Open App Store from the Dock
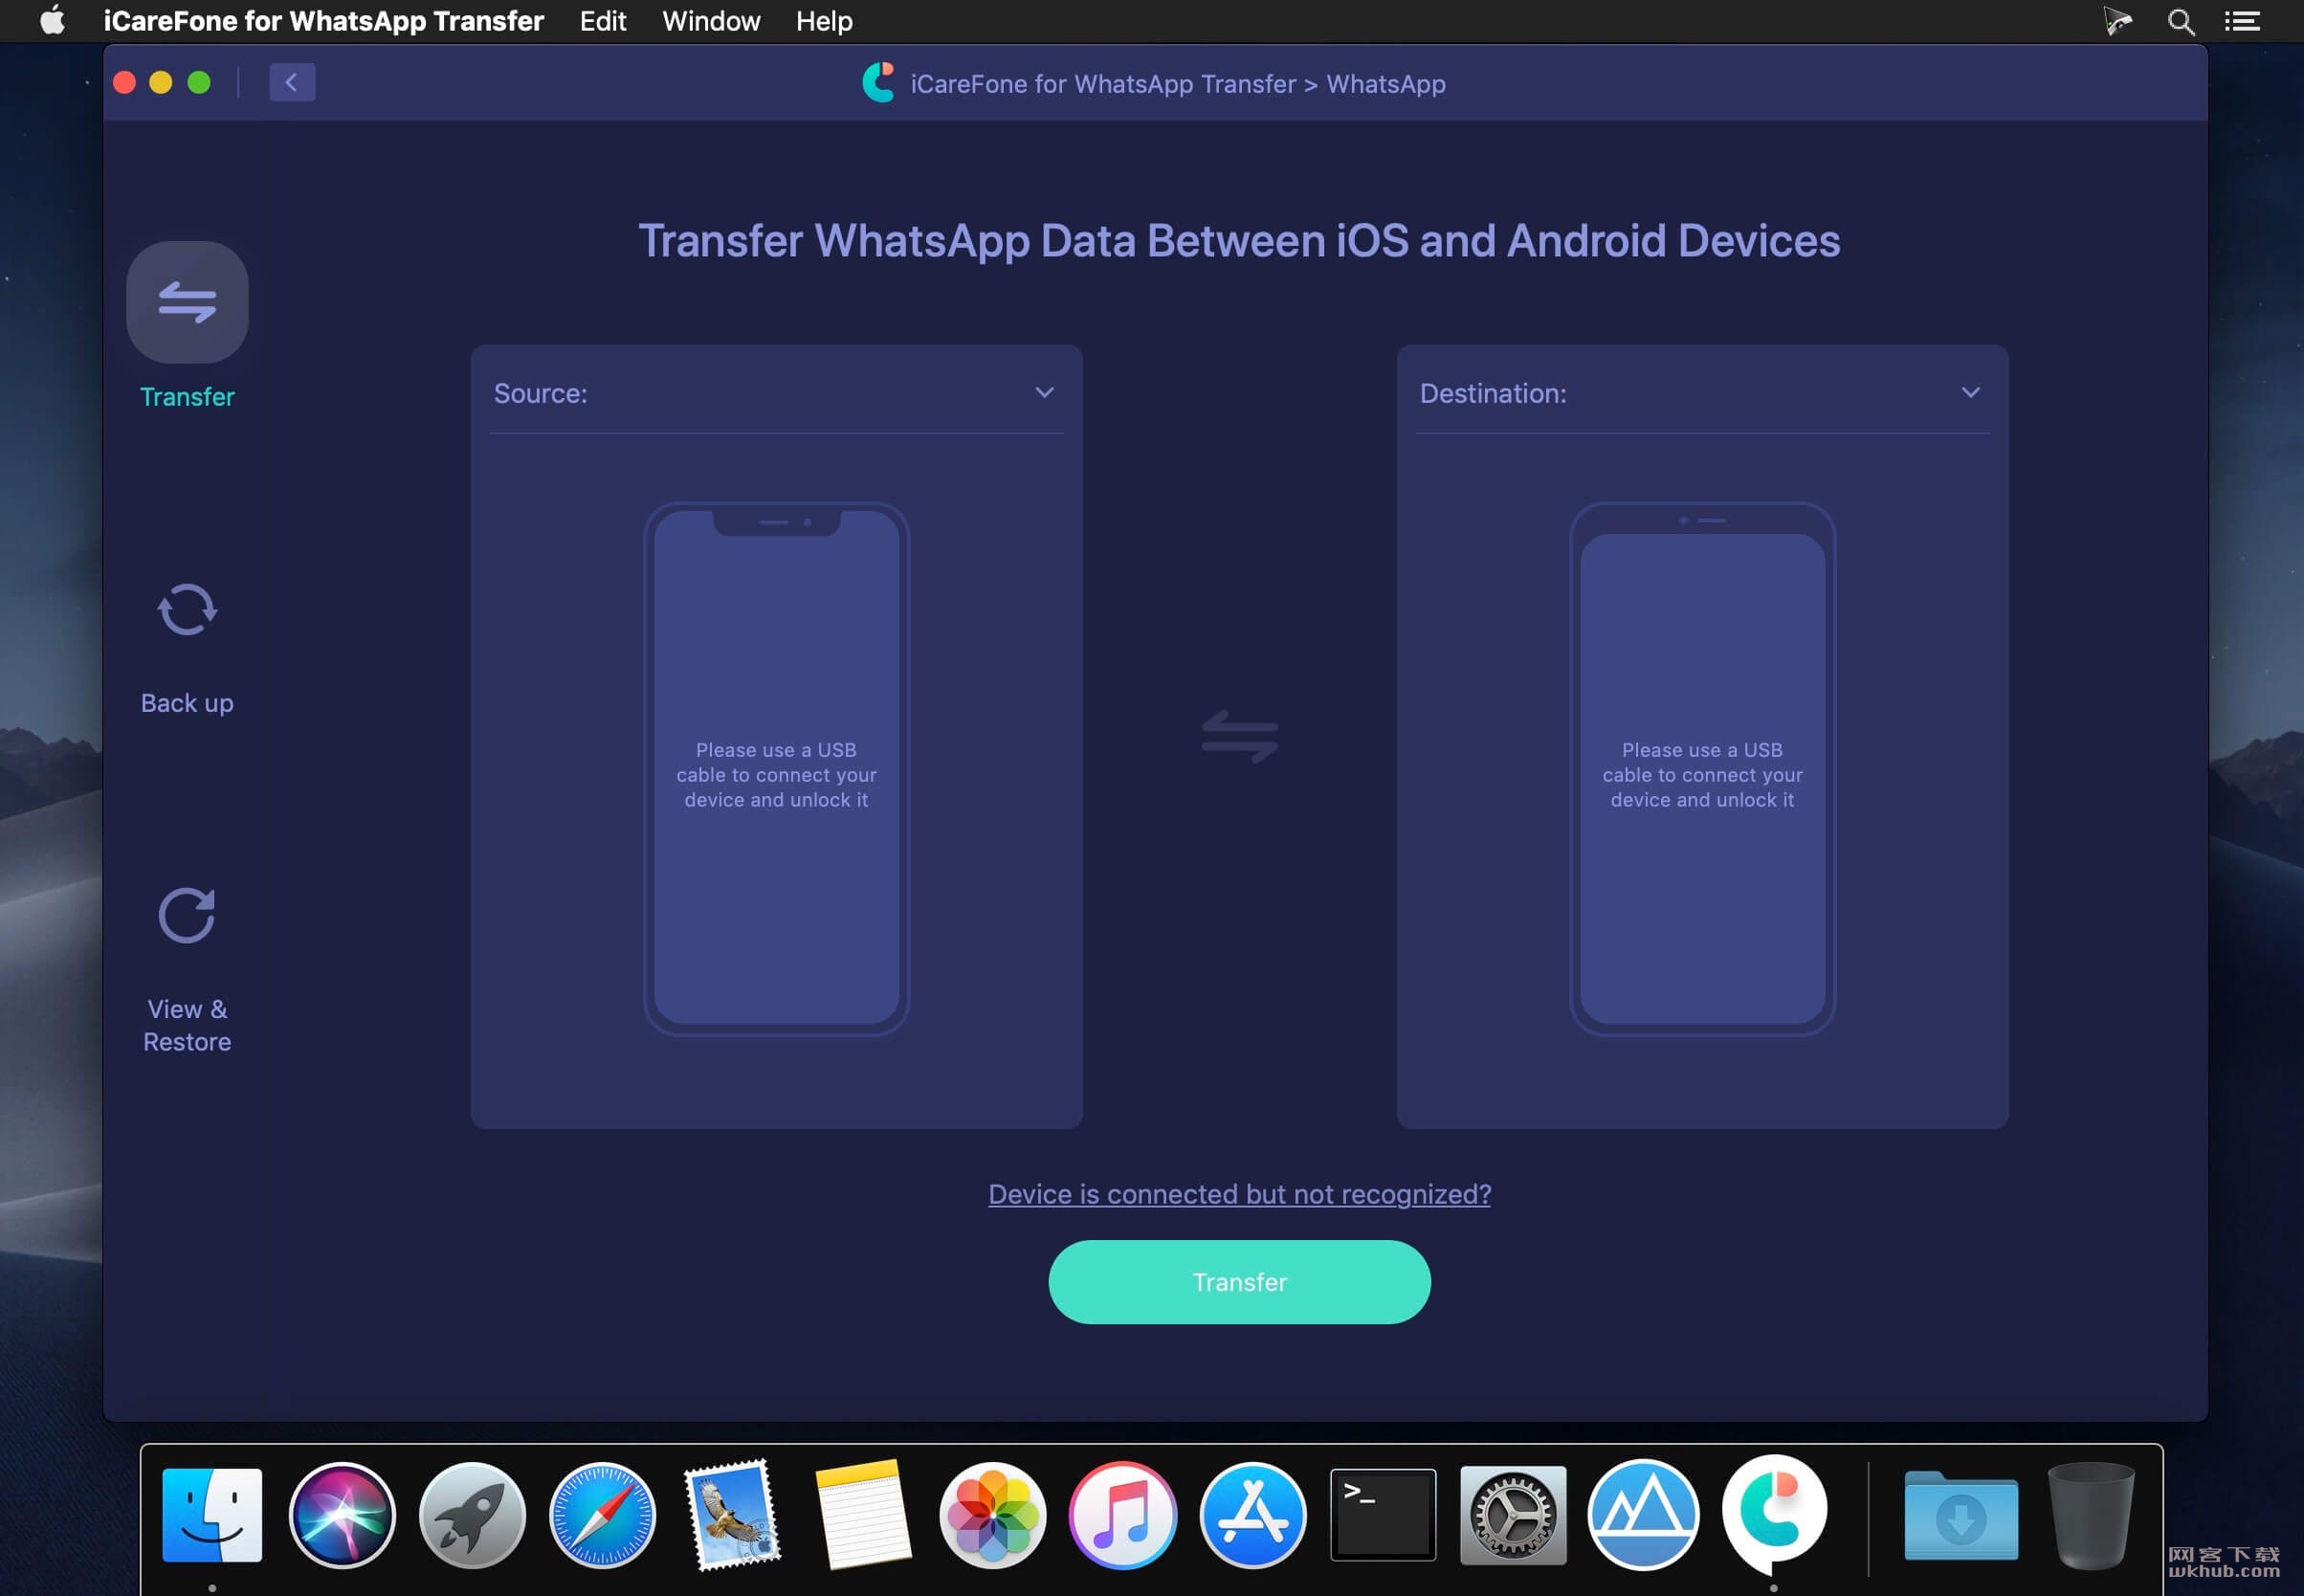Viewport: 2304px width, 1596px height. (x=1253, y=1515)
